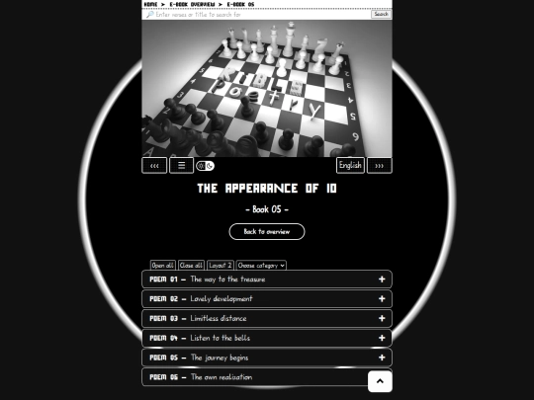The image size is (534, 400).
Task: Go to previous book with left arrows button
Action: click(x=154, y=166)
